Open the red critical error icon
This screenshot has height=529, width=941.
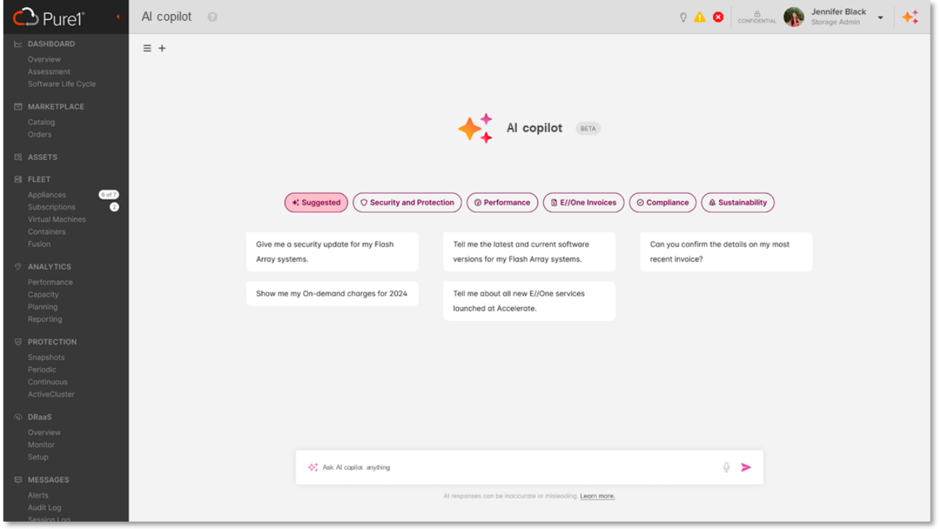click(718, 17)
